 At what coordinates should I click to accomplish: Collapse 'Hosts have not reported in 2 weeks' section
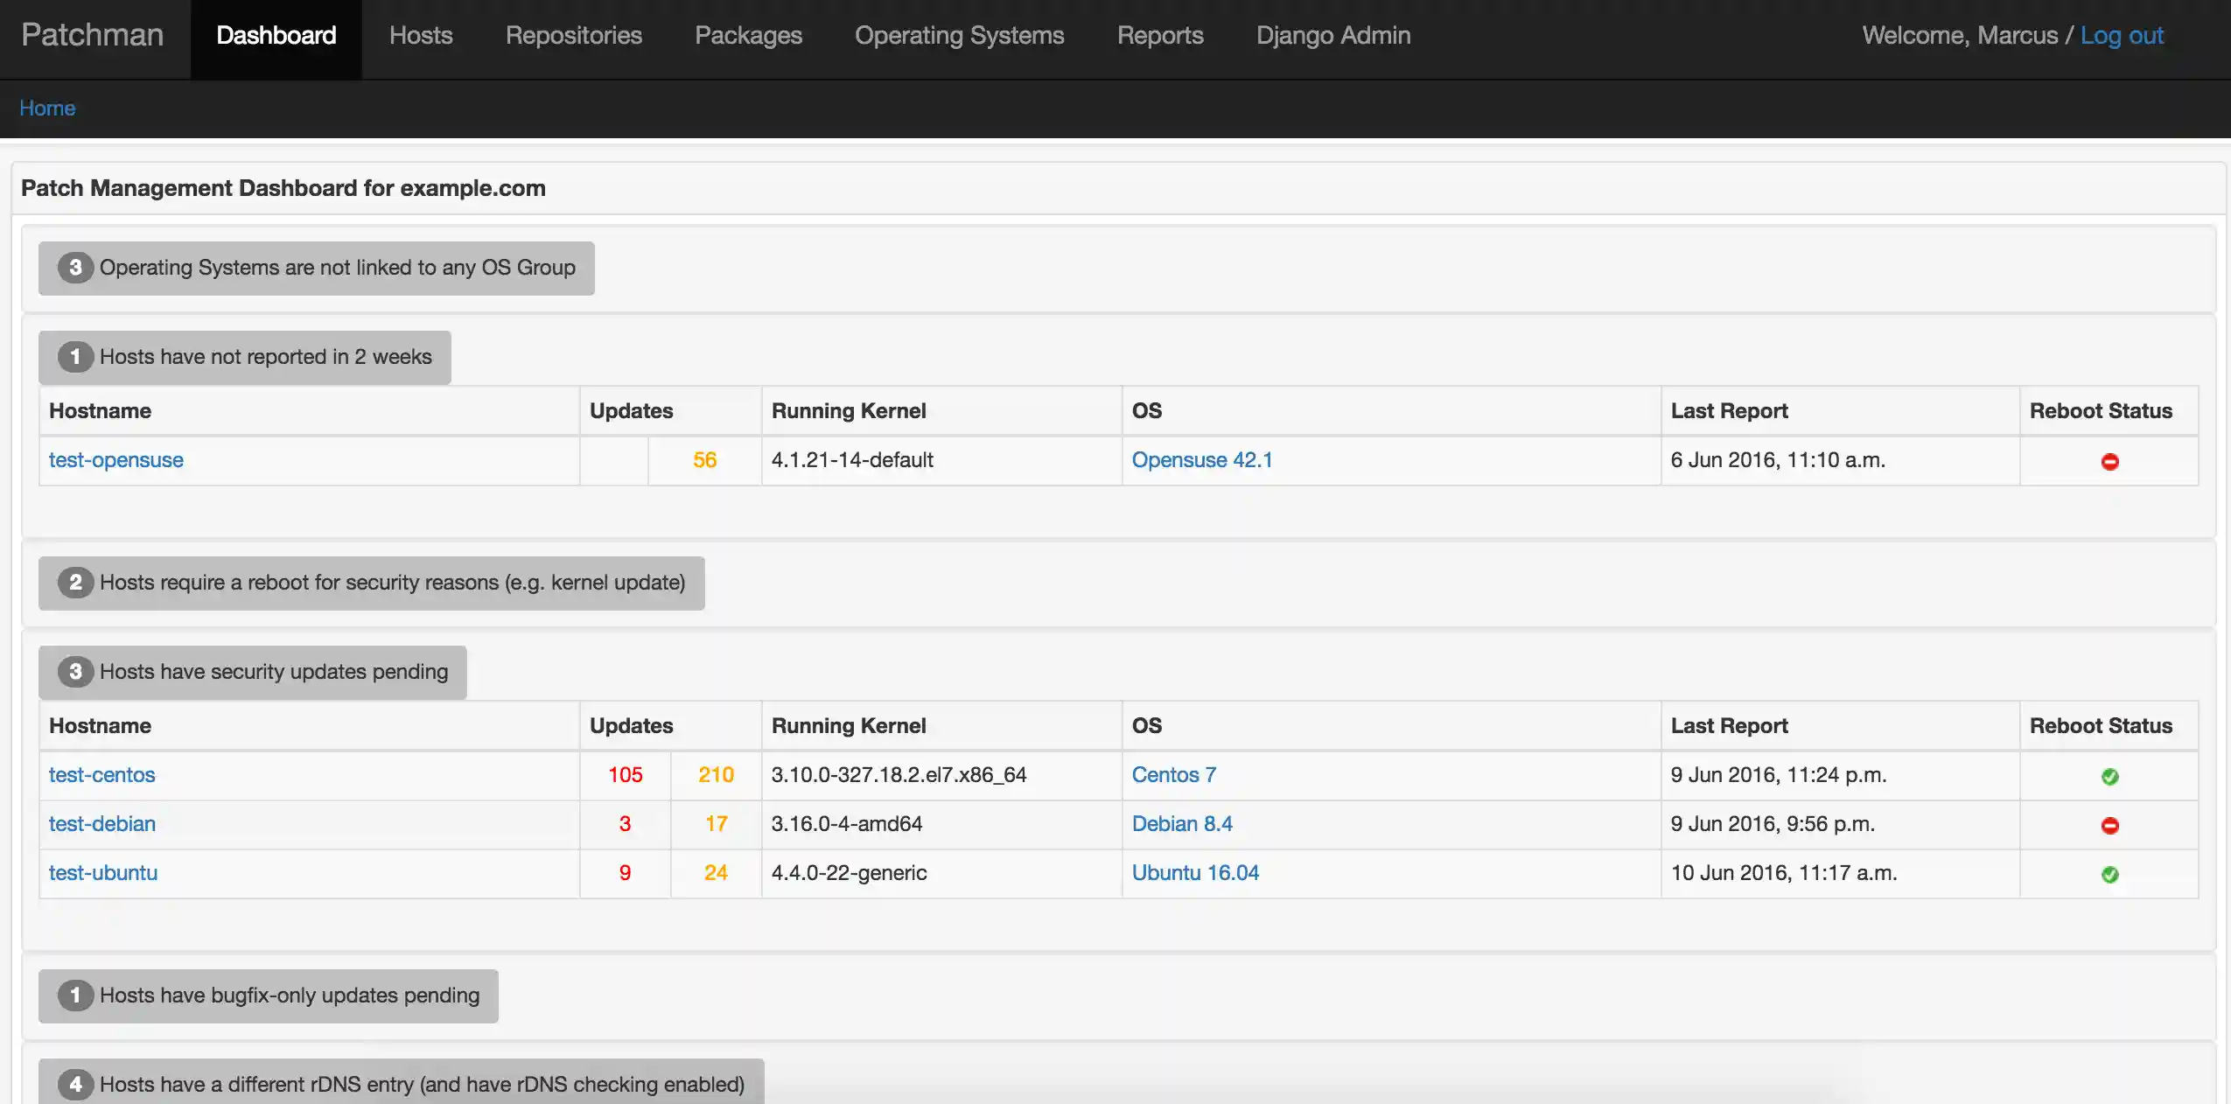(x=265, y=357)
